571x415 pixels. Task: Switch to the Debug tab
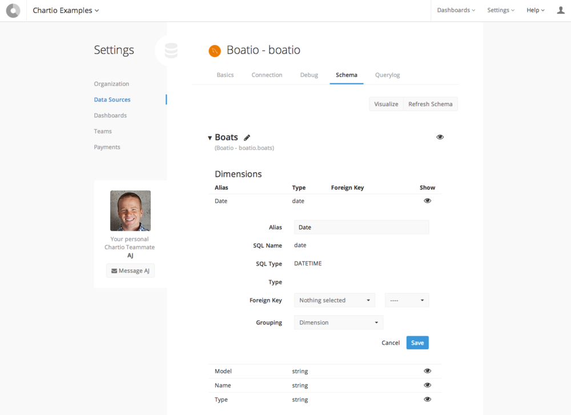[309, 75]
